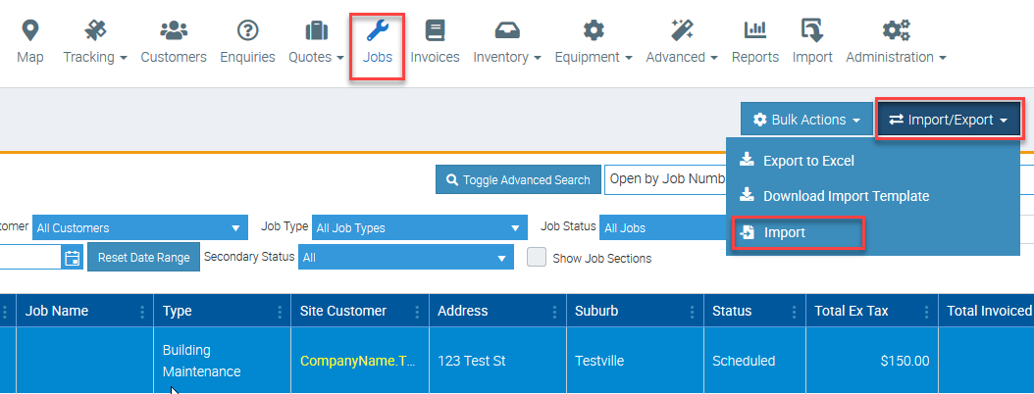Click the Customers people icon
This screenshot has height=394, width=1034.
click(174, 30)
